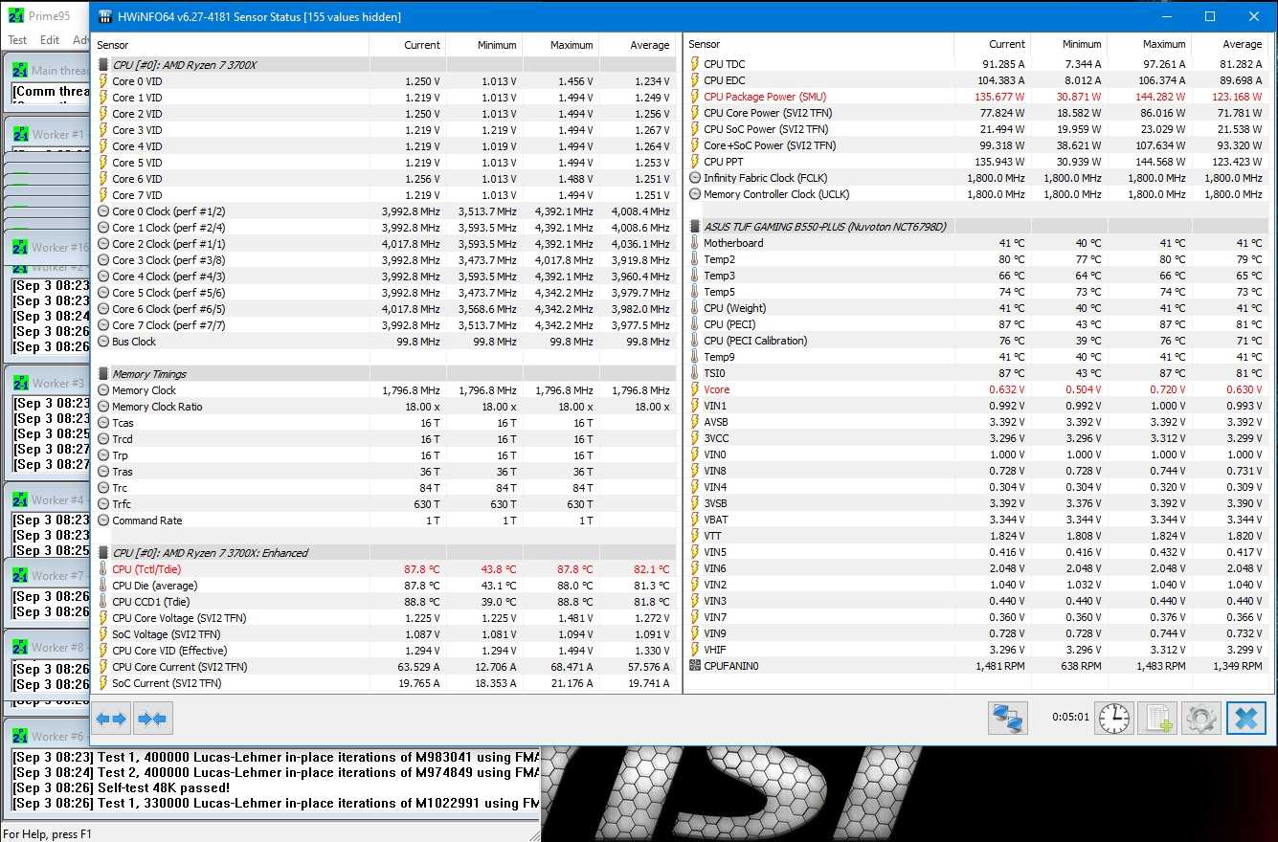The image size is (1278, 842).
Task: Click the start logging file icon
Action: tap(1157, 718)
